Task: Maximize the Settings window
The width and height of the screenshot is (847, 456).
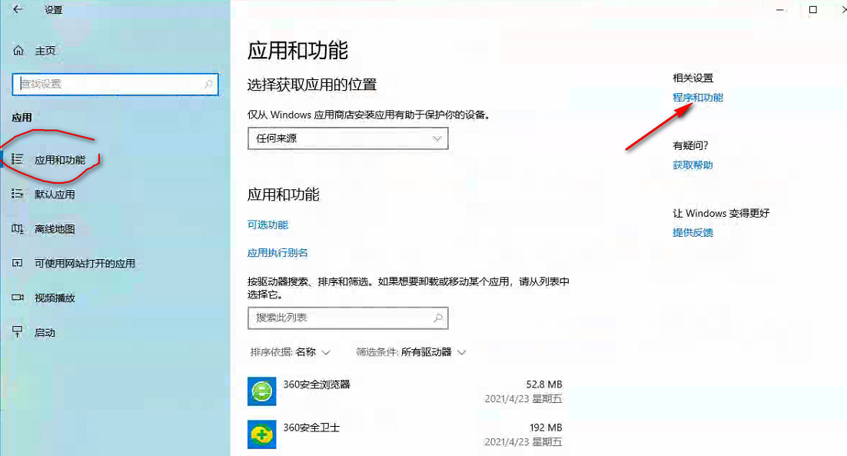Action: coord(813,9)
